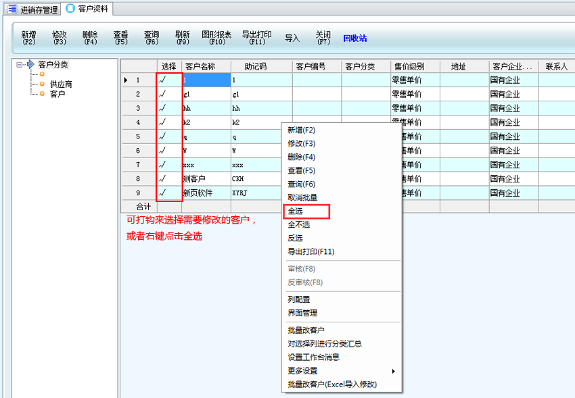Click 导出打印(F11) in the toolbar

click(257, 38)
